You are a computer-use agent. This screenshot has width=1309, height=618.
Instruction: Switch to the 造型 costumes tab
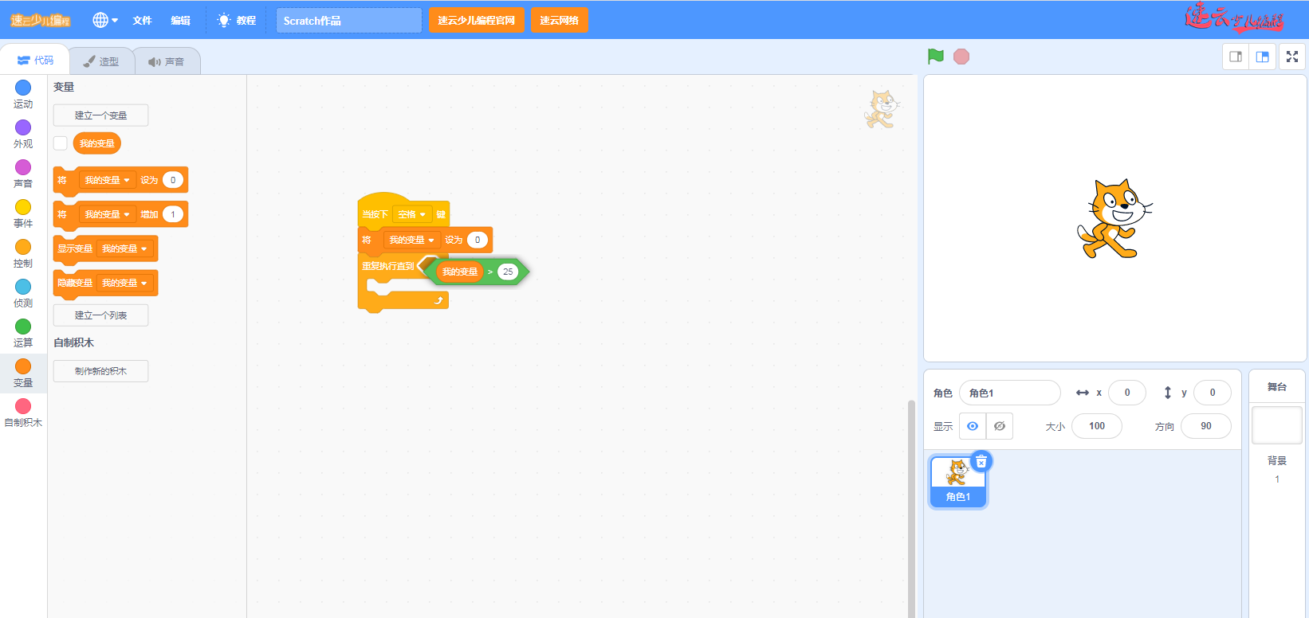(x=101, y=61)
